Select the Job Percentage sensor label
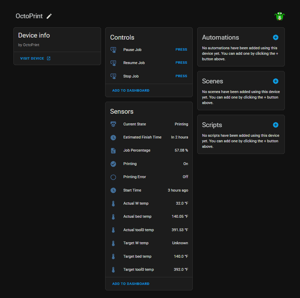This screenshot has width=300, height=298. [x=137, y=151]
